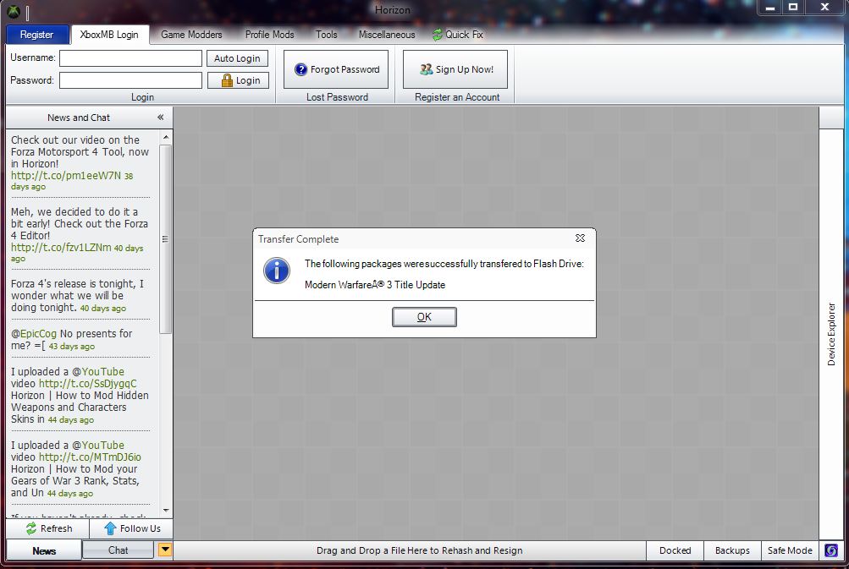Open the Register tab
Screen dimensions: 849x569
(x=36, y=35)
